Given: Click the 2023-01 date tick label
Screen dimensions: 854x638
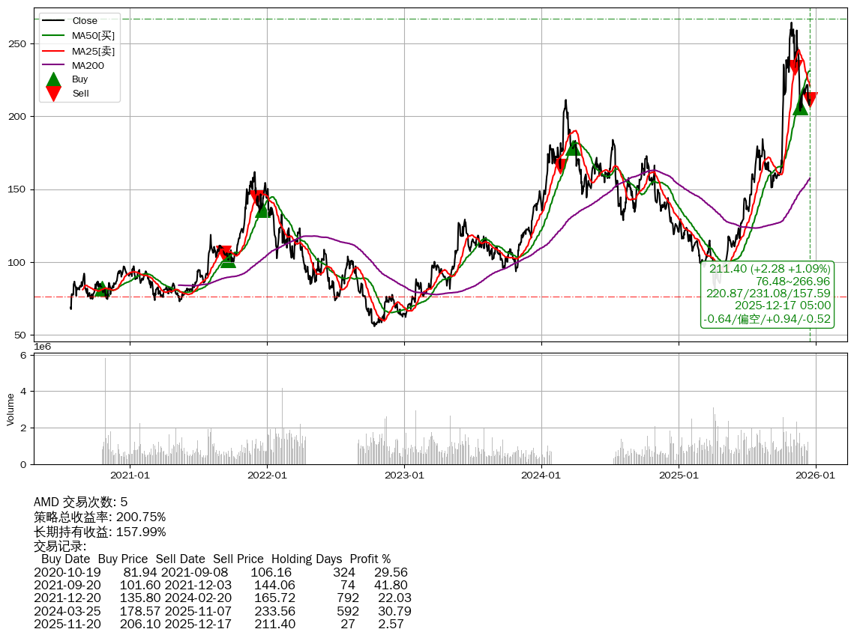Looking at the screenshot, I should (x=404, y=474).
